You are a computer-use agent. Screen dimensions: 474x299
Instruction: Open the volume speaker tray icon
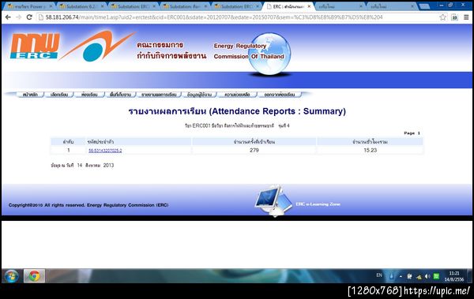(x=427, y=276)
